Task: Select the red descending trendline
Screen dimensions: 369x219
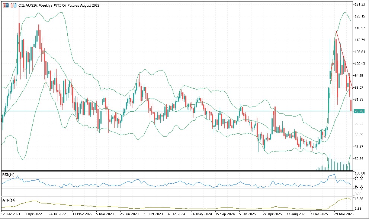Action: click(344, 59)
